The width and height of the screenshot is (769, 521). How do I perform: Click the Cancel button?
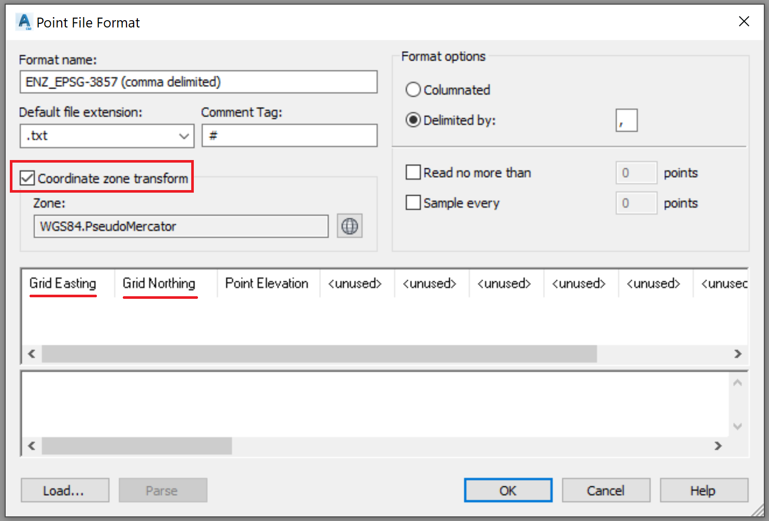click(606, 490)
